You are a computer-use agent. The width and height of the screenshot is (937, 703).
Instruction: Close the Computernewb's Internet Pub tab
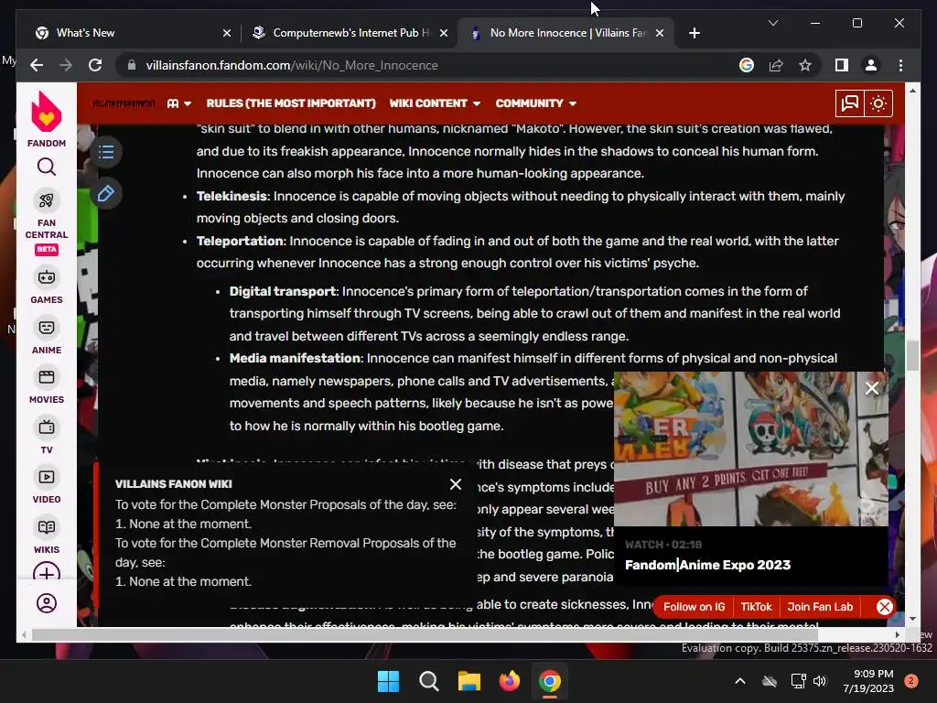point(444,33)
